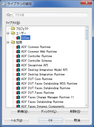This screenshot has width=94, height=127.
Task: Click the search magnifier icon
Action: tap(8, 15)
